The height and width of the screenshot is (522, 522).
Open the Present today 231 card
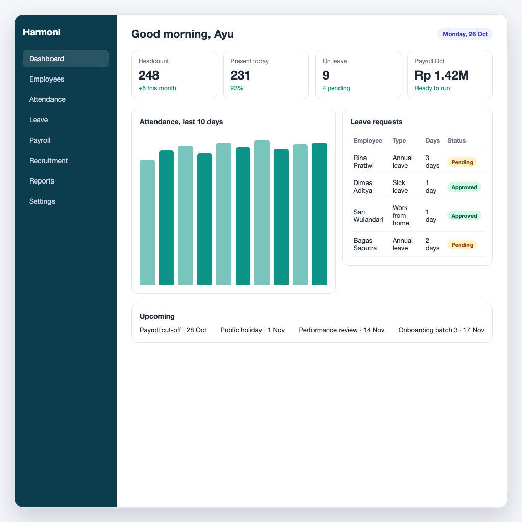click(266, 75)
